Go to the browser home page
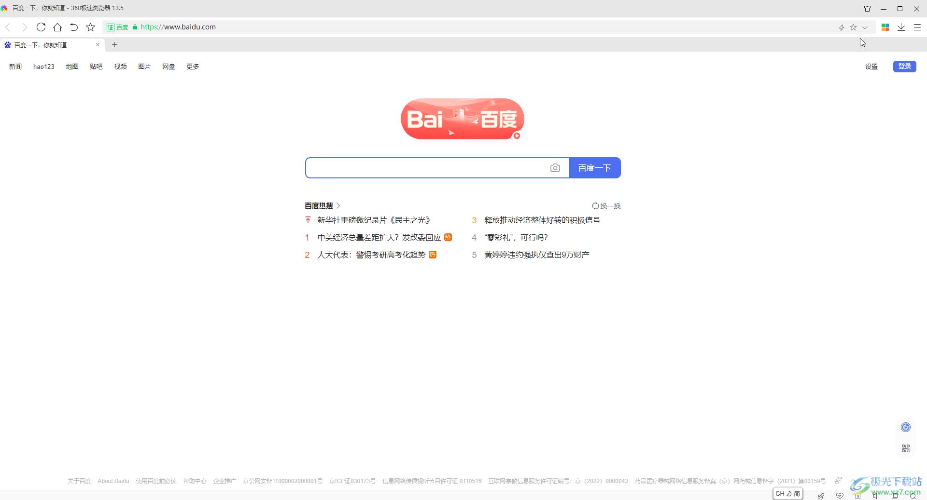 (57, 27)
